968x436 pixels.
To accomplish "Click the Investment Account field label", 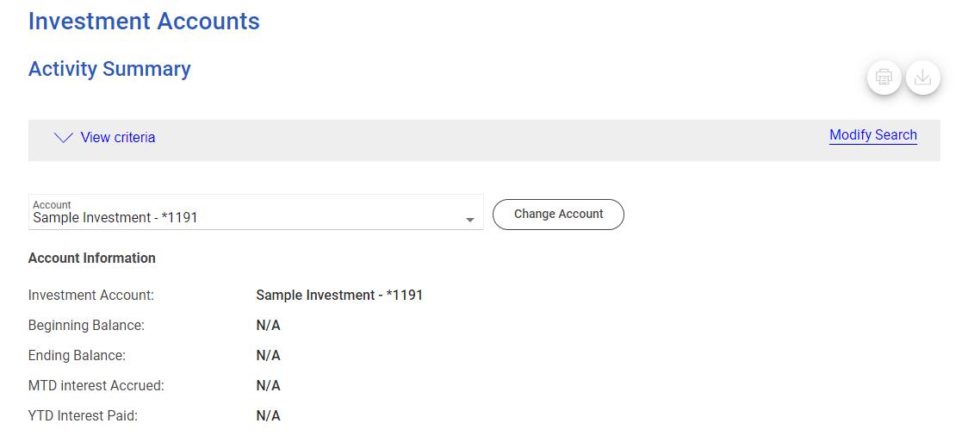I will [91, 296].
